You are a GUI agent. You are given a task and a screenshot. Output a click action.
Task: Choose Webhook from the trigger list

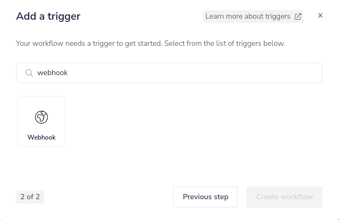pyautogui.click(x=42, y=121)
